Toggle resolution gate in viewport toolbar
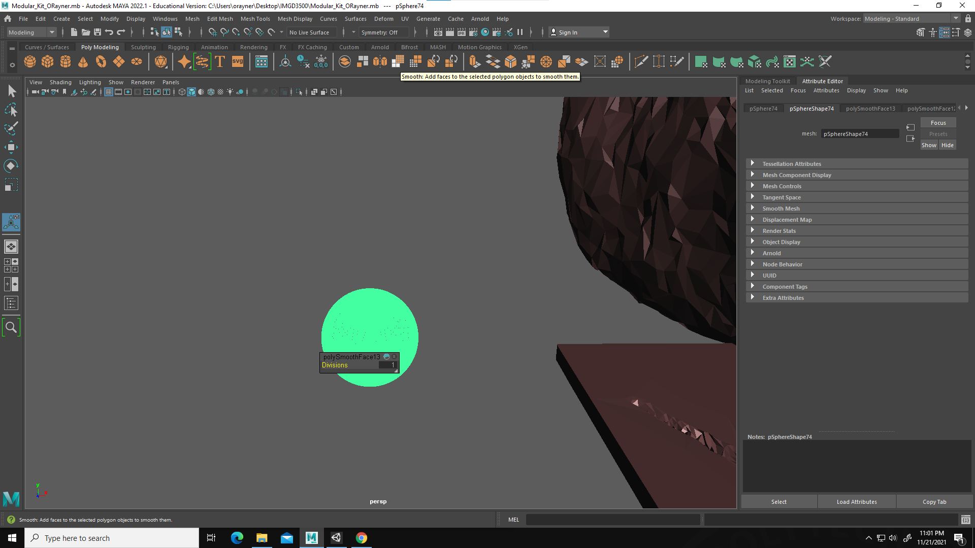Viewport: 975px width, 548px height. point(128,92)
